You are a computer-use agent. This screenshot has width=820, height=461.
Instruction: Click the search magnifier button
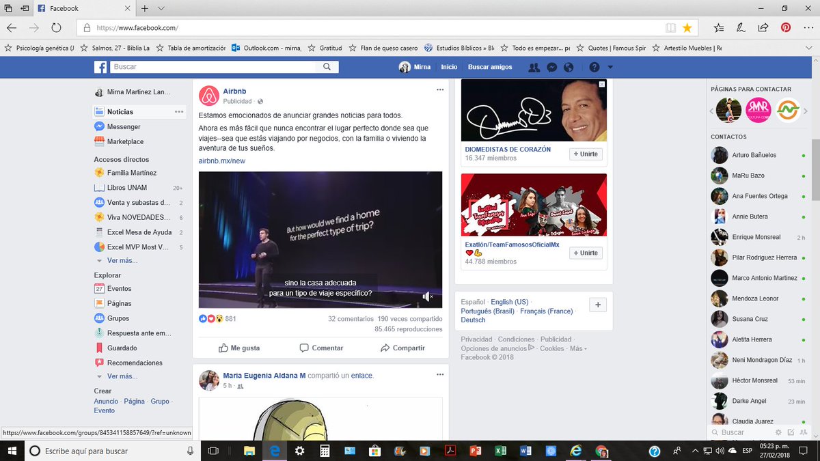327,67
